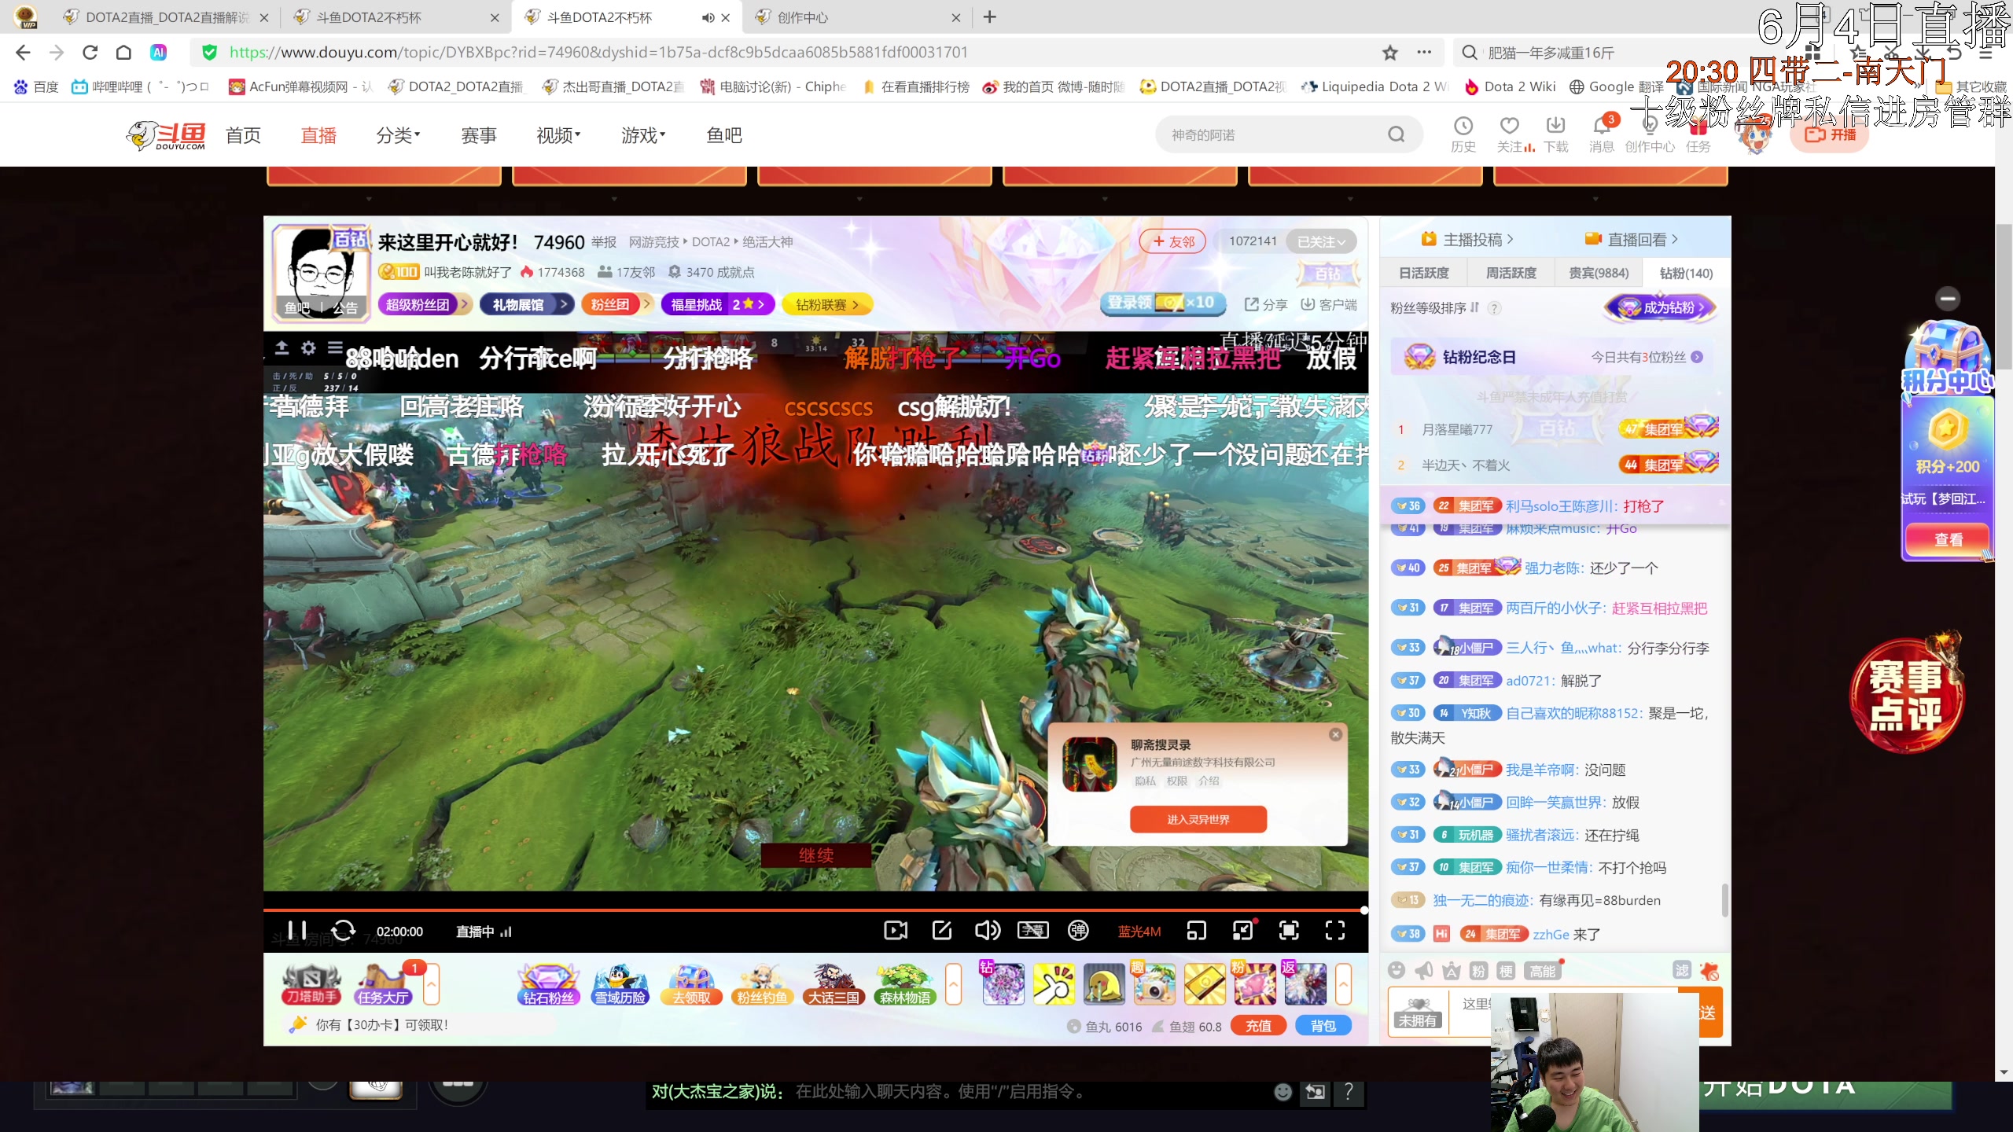Switch to the 贵宾(9884) tab
The width and height of the screenshot is (2013, 1132).
tap(1599, 273)
